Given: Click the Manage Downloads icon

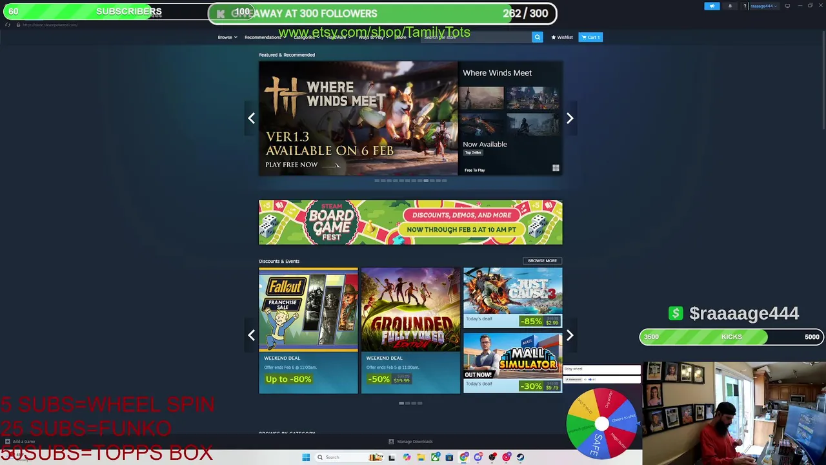Looking at the screenshot, I should (391, 442).
